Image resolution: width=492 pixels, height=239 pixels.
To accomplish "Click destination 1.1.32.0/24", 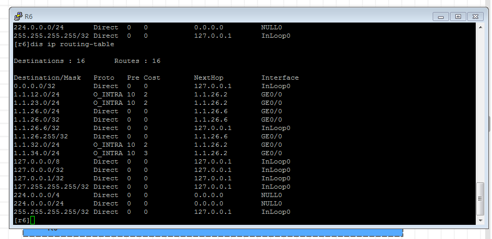I will (37, 145).
